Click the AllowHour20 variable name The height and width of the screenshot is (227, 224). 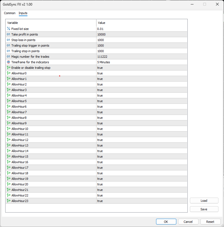[20, 184]
